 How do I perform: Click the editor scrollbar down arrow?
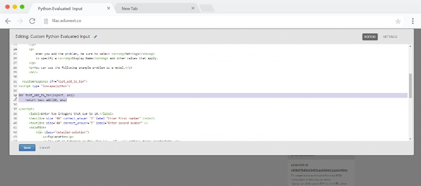point(410,139)
